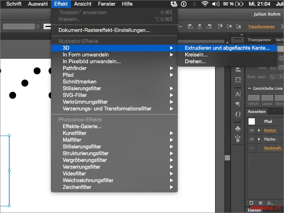
Task: Click the Kontur link in Aussehen panel
Action: click(x=270, y=130)
